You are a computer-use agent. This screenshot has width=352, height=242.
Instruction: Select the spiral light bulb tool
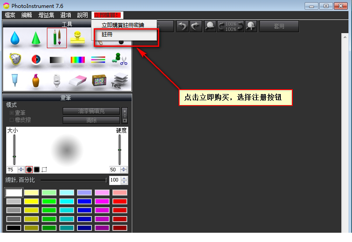pyautogui.click(x=57, y=80)
